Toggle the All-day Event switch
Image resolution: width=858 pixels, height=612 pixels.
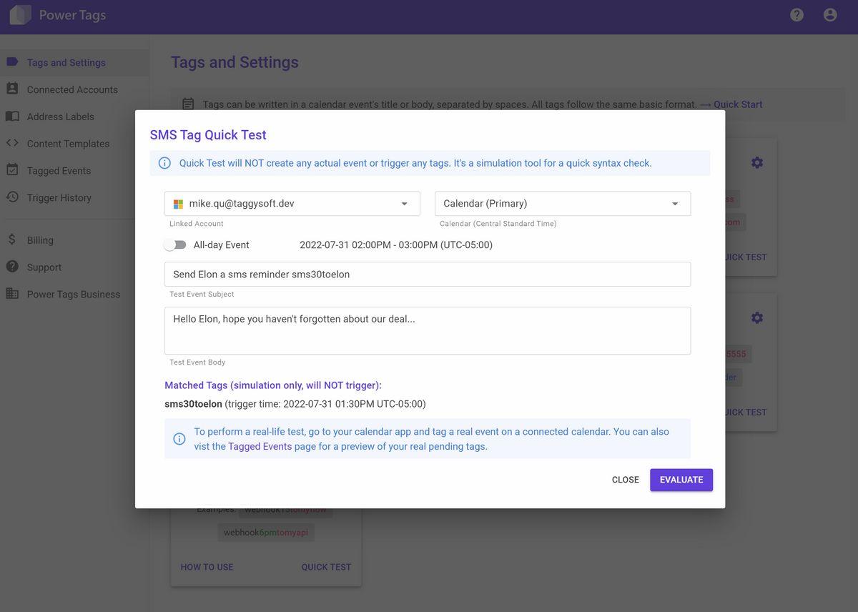coord(175,245)
